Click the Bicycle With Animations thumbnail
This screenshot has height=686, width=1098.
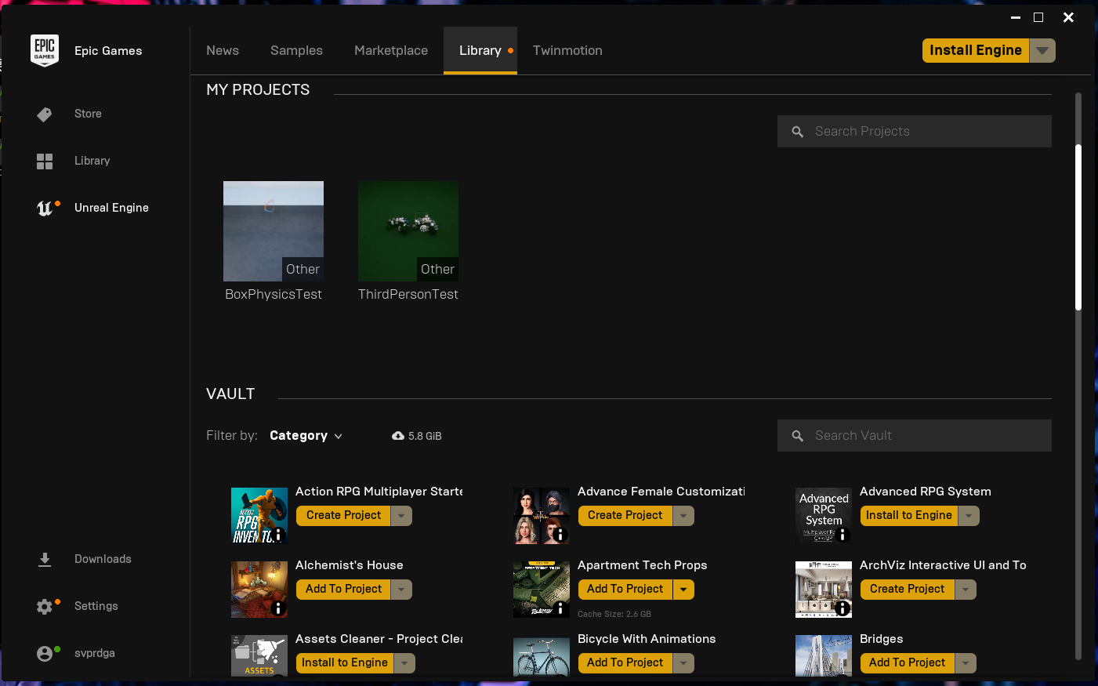(542, 656)
